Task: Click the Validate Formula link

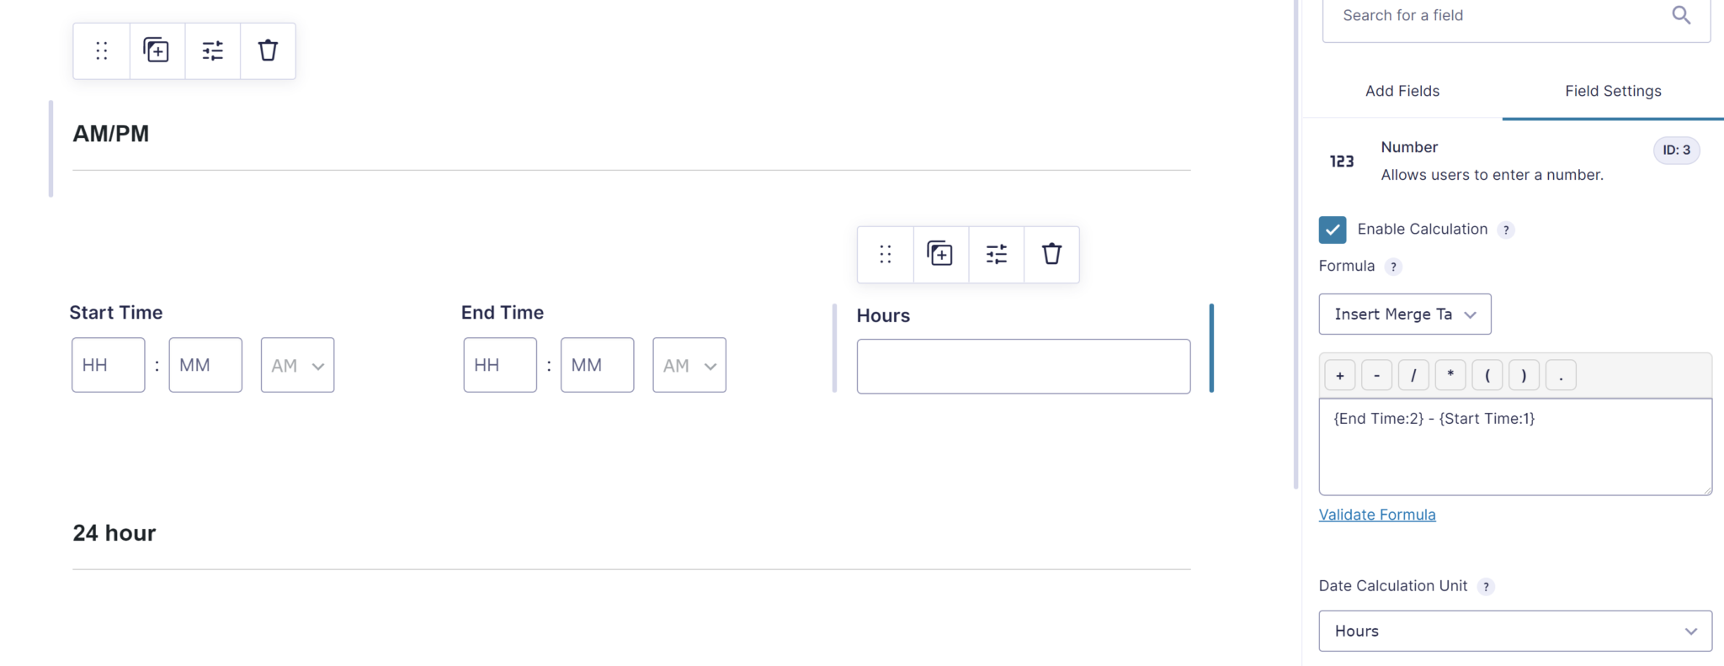Action: pyautogui.click(x=1377, y=515)
